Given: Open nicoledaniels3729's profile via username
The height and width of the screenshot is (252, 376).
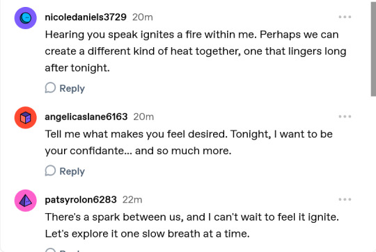Looking at the screenshot, I should tap(86, 17).
